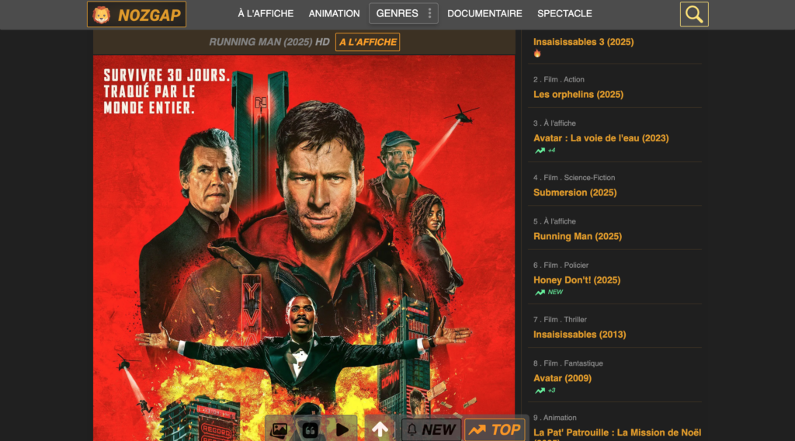
Task: Select DOCUMENTAIRE in the navigation bar
Action: pyautogui.click(x=484, y=13)
